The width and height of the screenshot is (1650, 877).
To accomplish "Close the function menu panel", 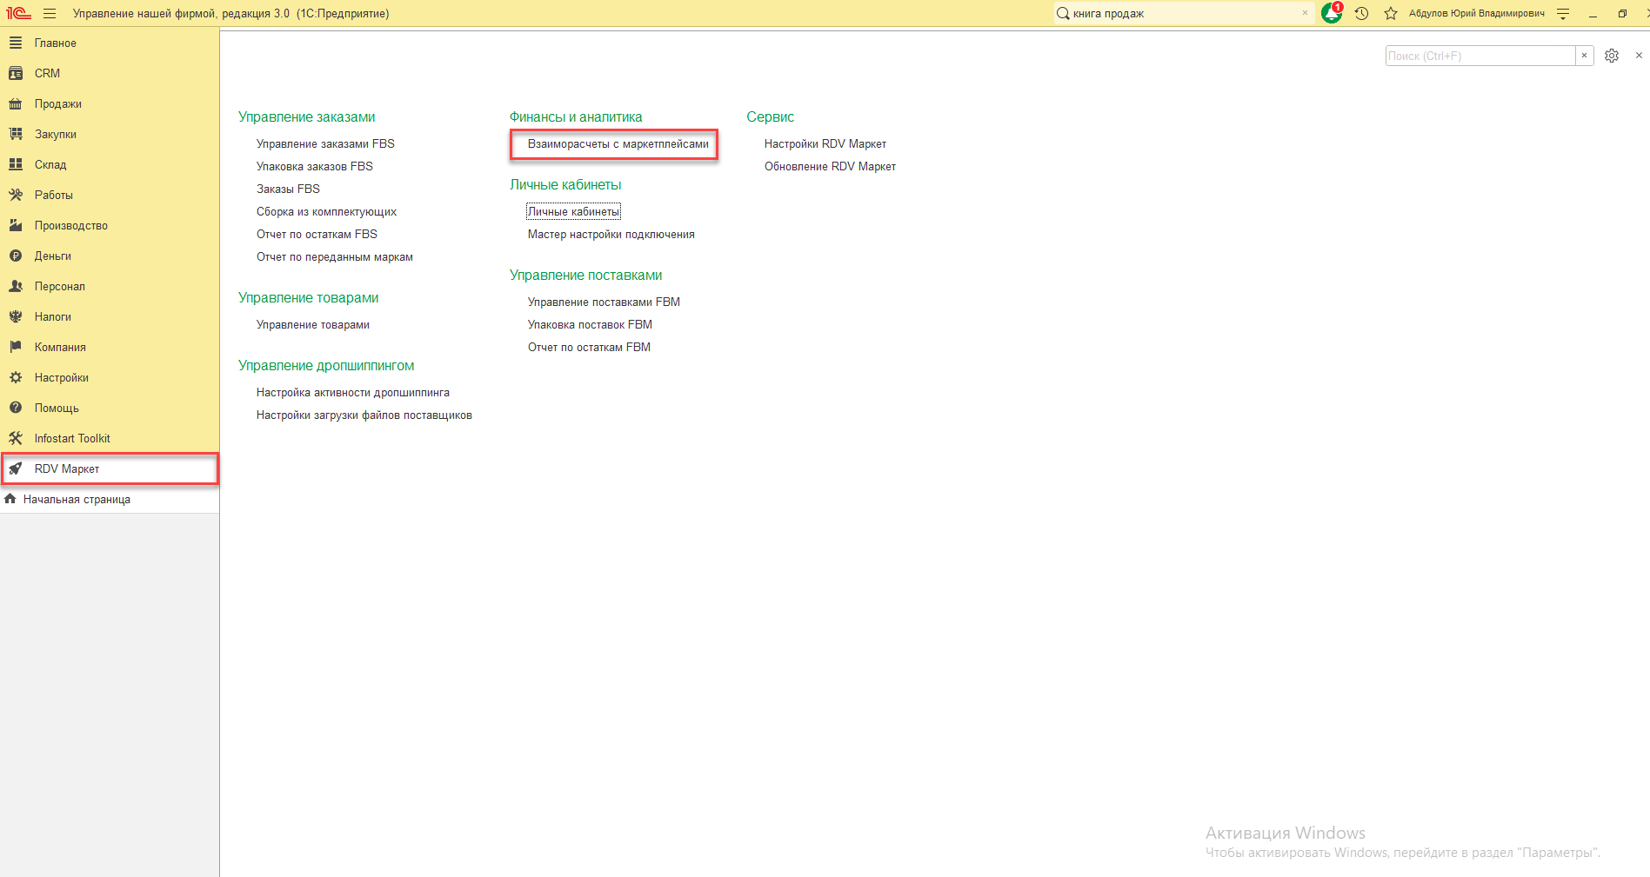I will pyautogui.click(x=1640, y=55).
